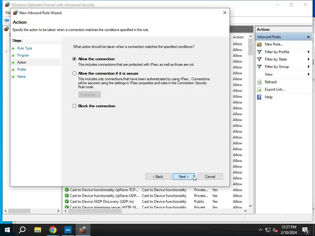
Task: Go back with the Back button
Action: [158, 177]
